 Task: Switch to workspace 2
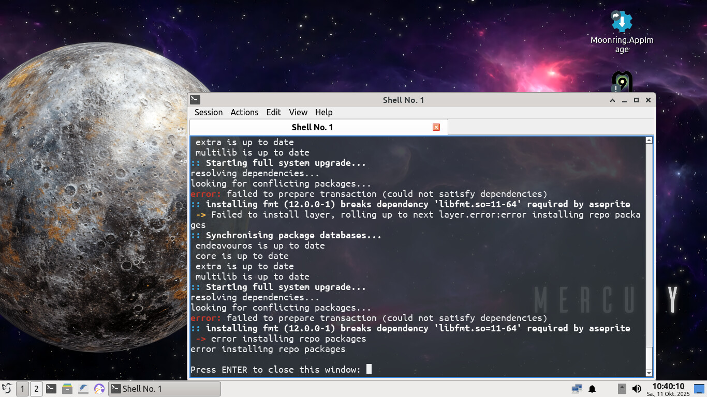[x=36, y=389]
